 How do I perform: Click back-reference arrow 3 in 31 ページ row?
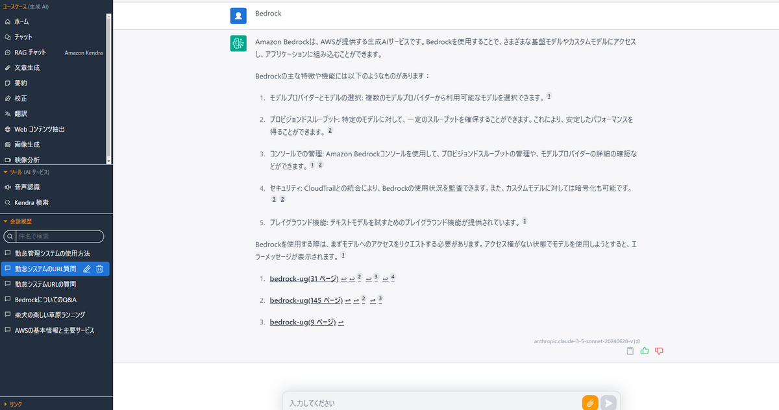[x=372, y=278]
